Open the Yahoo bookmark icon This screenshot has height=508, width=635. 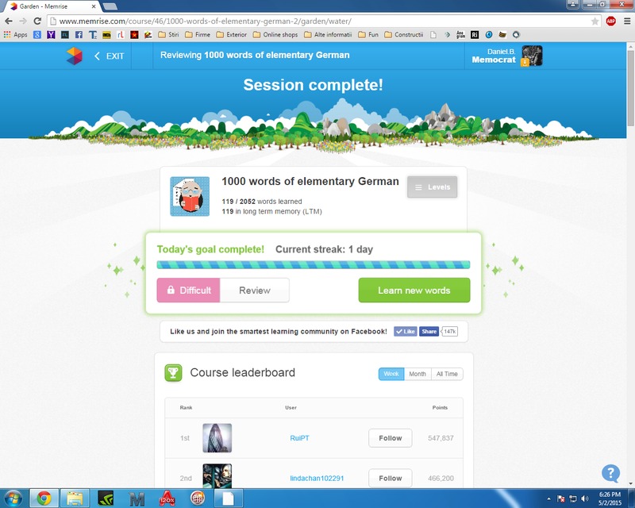click(51, 34)
